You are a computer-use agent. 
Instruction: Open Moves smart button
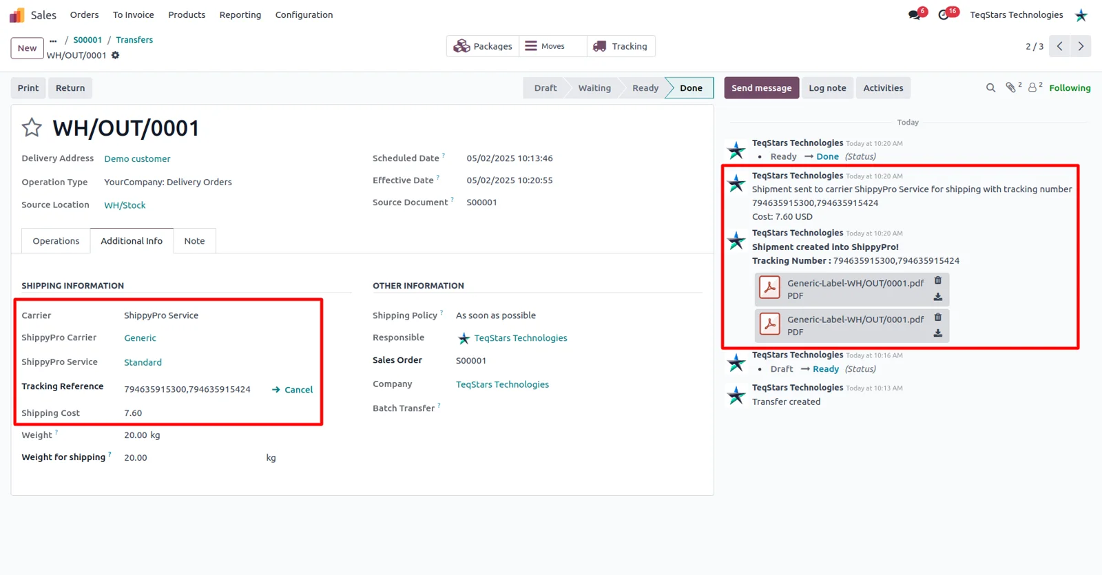[553, 46]
